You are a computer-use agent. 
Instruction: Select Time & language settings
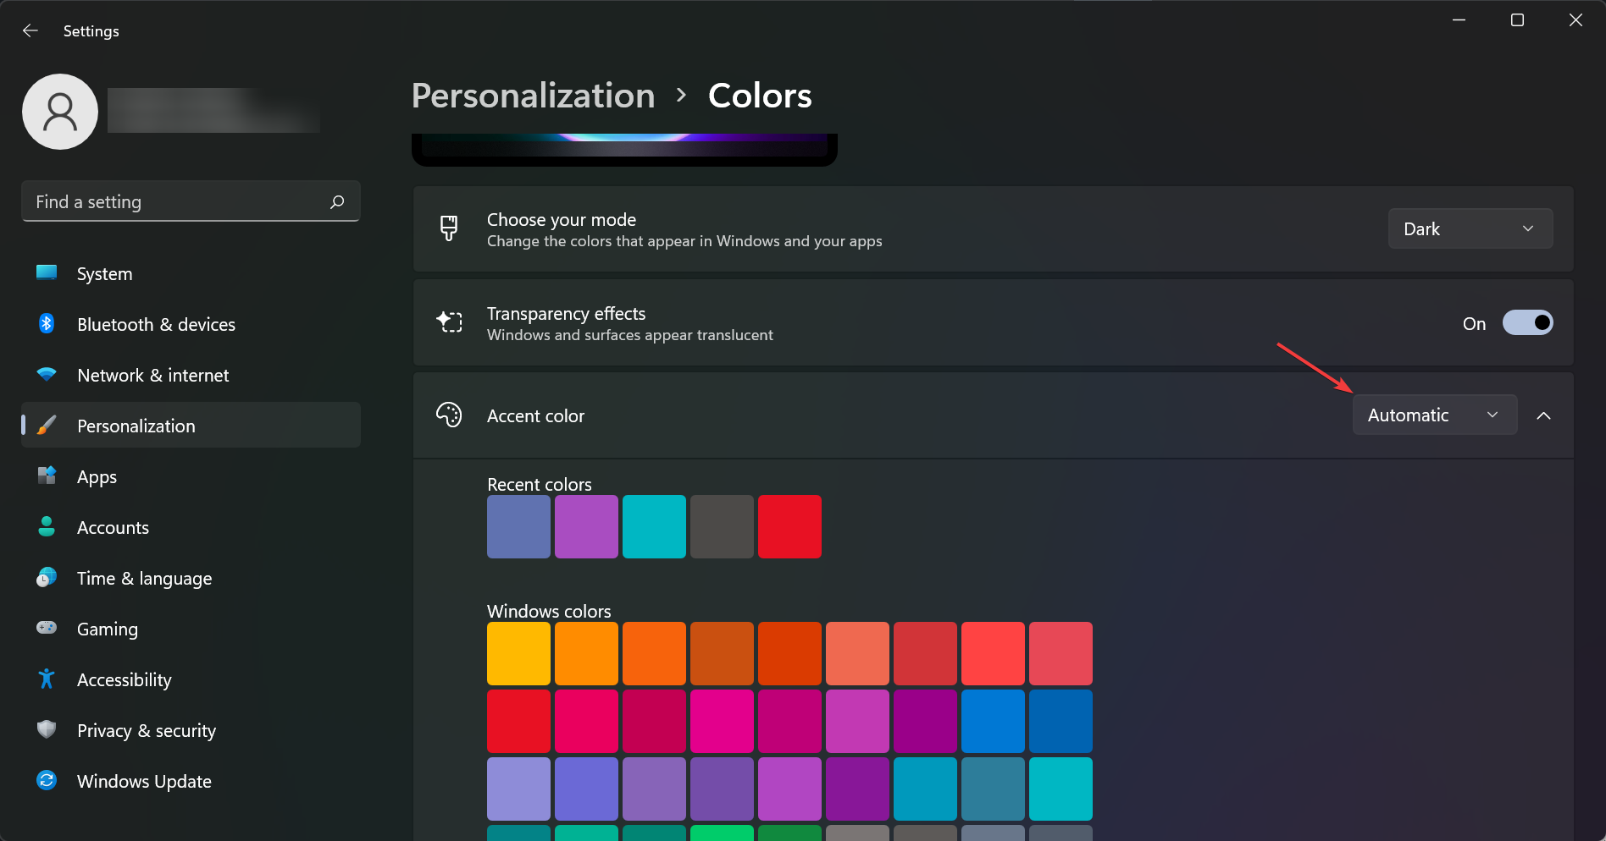[x=144, y=578]
